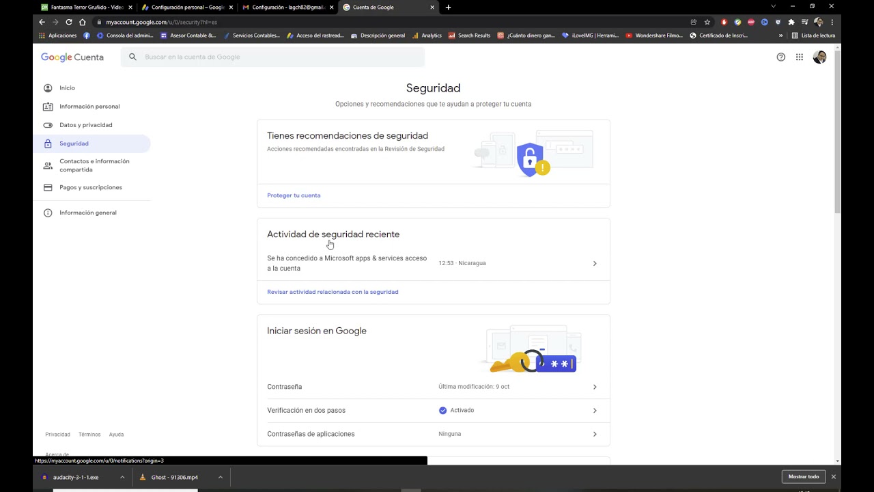Switch to Configuración personal tab

pyautogui.click(x=188, y=7)
